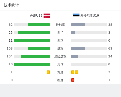
Task: Click the 危险进攻 stat label
Action: pos(60,56)
